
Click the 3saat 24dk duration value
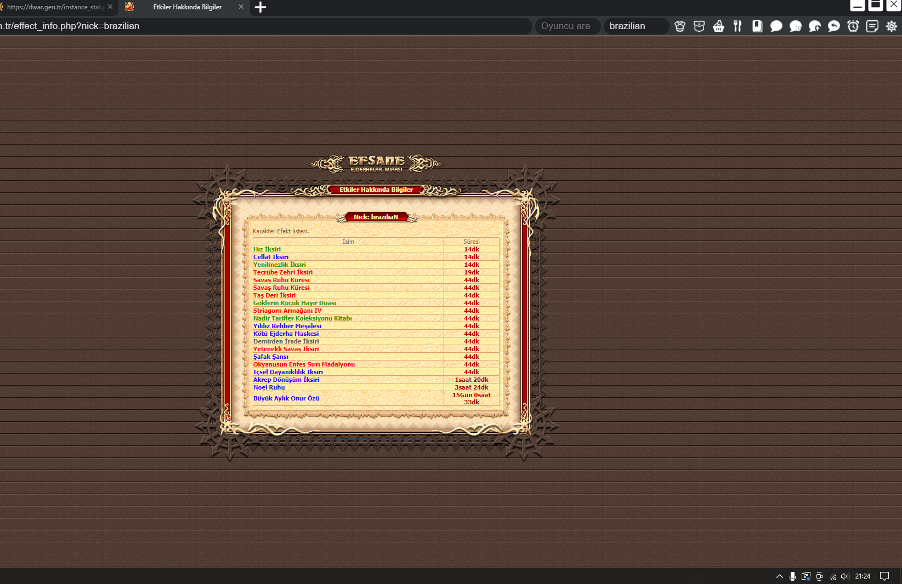coord(472,387)
